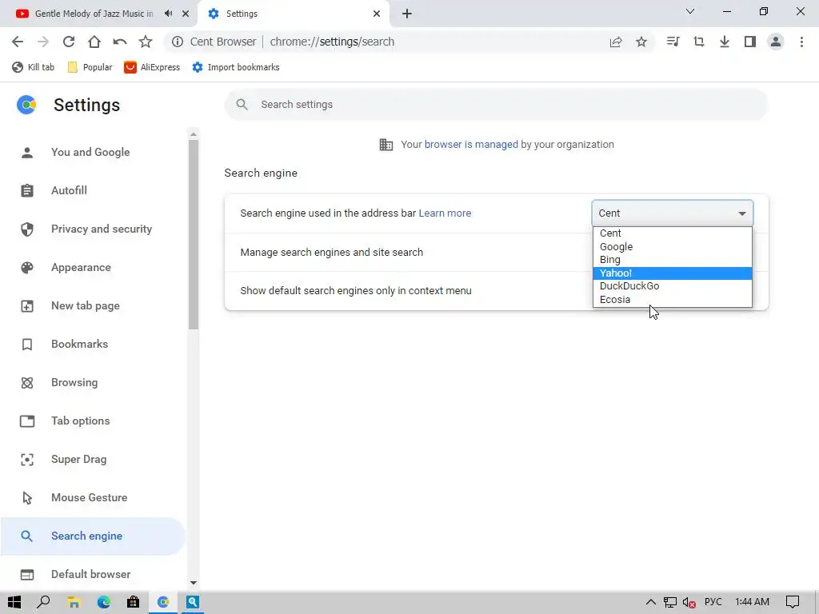This screenshot has height=614, width=819.
Task: Click Import bookmarks shortcut
Action: [x=236, y=67]
